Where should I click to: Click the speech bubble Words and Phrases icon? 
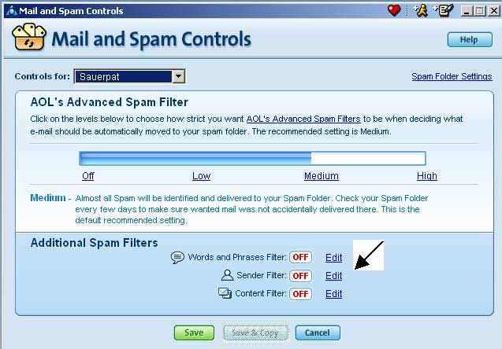click(177, 257)
